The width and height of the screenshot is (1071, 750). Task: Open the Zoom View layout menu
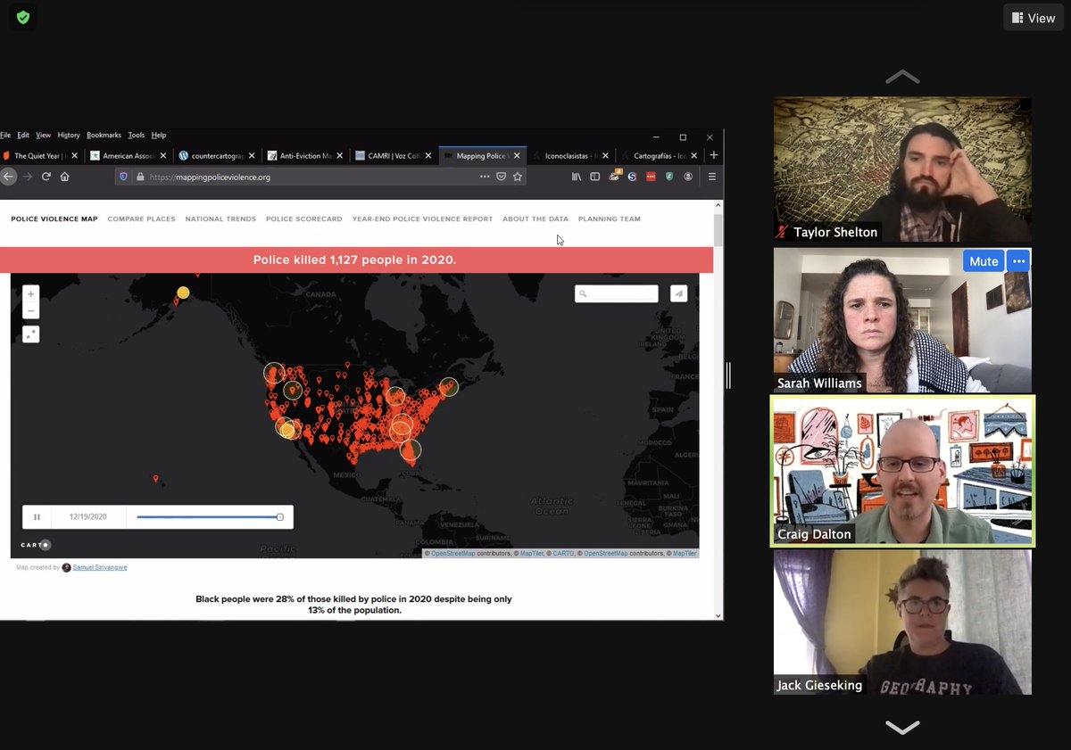(x=1033, y=18)
